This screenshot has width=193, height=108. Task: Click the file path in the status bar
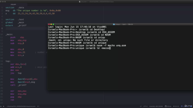point(21,106)
